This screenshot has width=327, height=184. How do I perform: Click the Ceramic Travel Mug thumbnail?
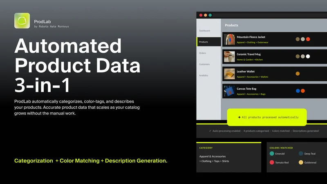point(229,56)
